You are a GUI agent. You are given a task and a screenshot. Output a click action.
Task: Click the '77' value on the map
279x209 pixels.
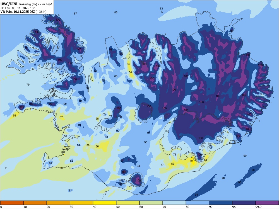pos(162,165)
